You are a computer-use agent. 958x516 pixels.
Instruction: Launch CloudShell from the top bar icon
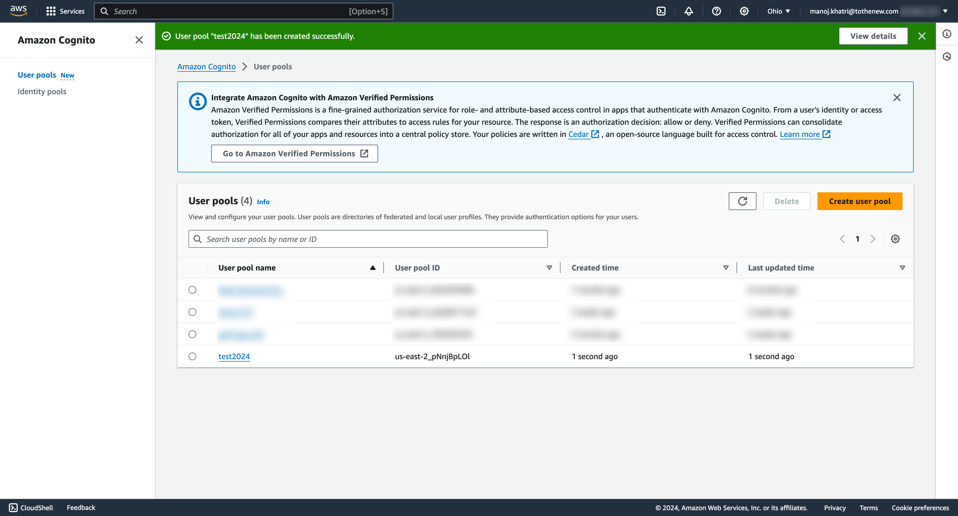tap(661, 11)
